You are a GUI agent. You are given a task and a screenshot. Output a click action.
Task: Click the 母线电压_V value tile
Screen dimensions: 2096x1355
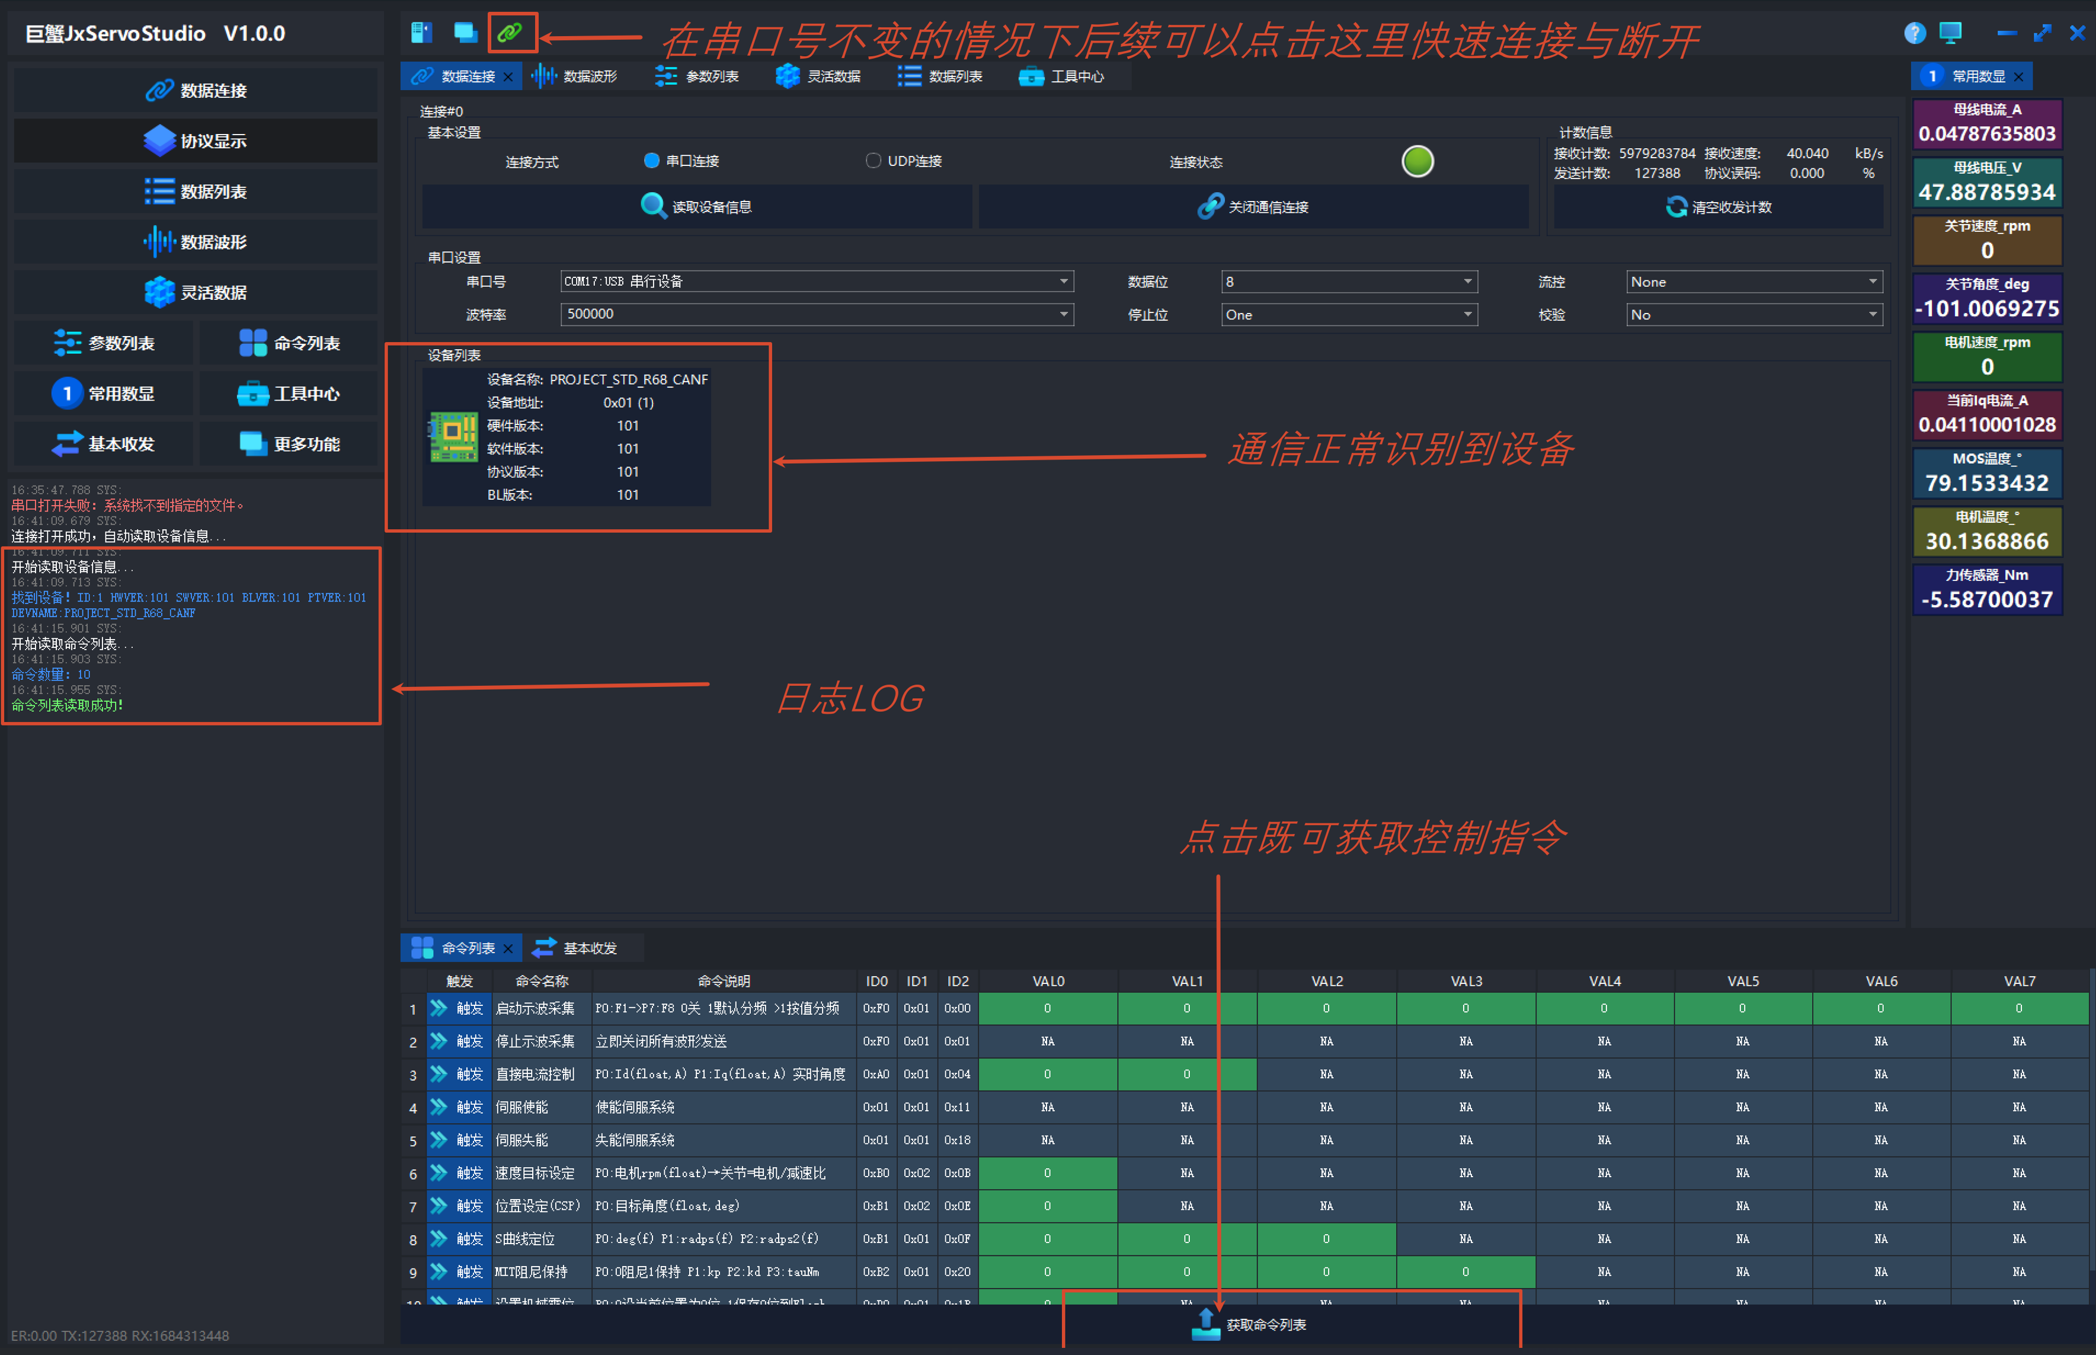pyautogui.click(x=1987, y=182)
